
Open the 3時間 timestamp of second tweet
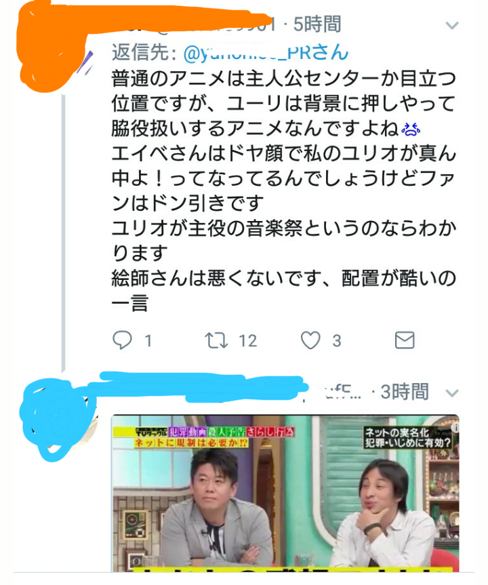point(405,392)
